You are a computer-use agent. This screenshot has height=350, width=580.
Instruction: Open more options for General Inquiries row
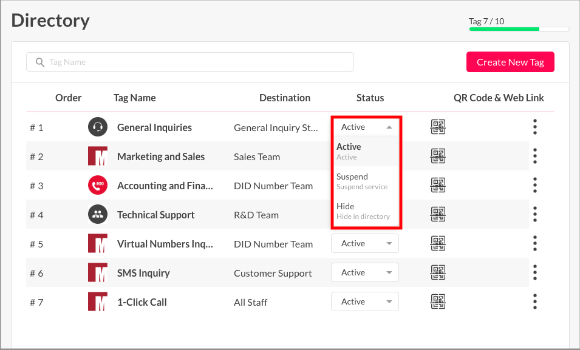(535, 127)
